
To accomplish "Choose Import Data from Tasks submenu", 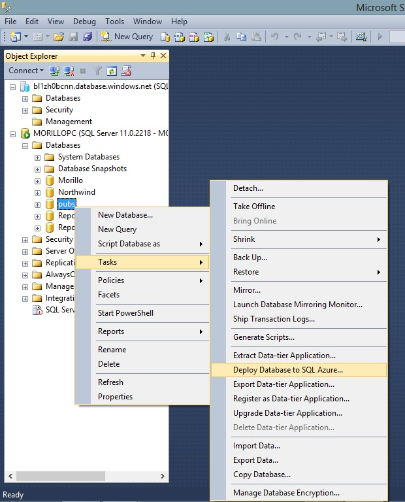I will [x=299, y=446].
